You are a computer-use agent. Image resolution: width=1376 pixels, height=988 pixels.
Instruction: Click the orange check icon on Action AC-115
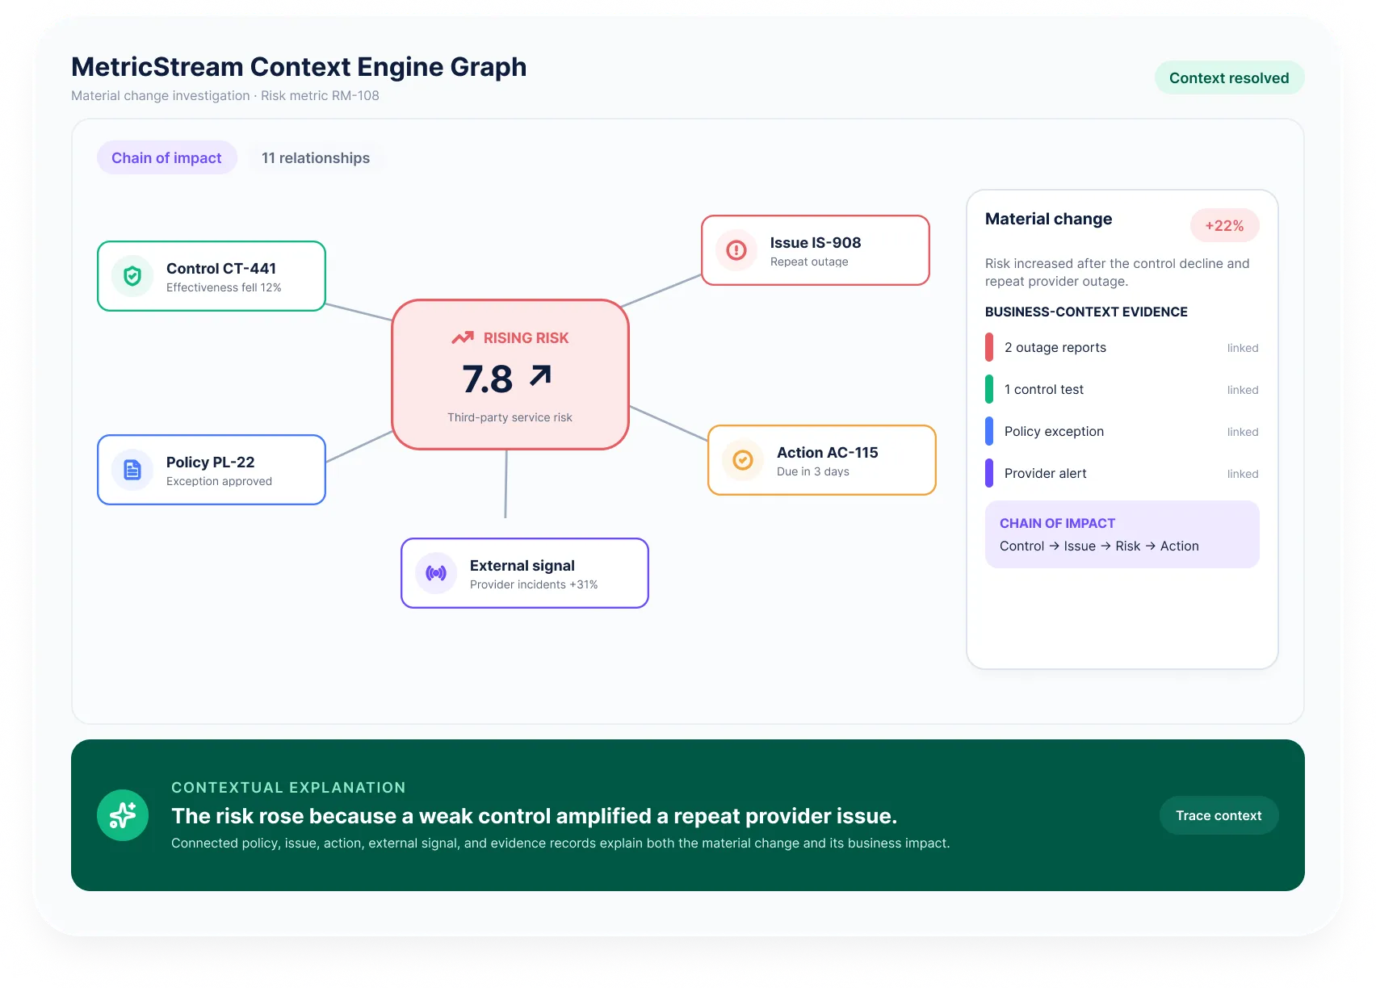click(x=743, y=460)
